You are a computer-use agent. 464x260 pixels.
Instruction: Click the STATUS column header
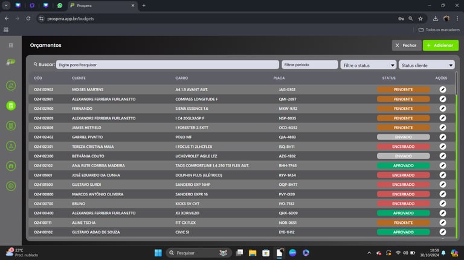click(389, 78)
